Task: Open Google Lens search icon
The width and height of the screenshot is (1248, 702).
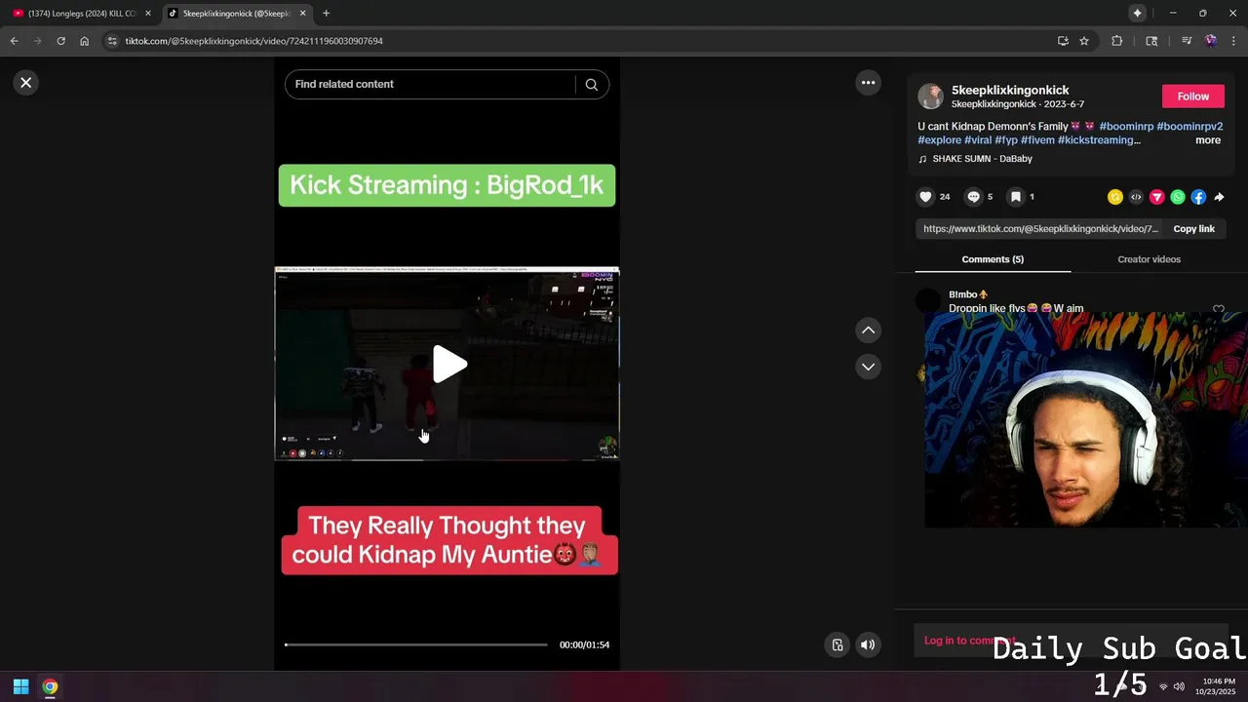Action: point(1151,41)
